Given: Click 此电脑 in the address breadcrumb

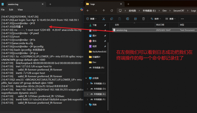Looking at the screenshot, I should (x=132, y=11).
